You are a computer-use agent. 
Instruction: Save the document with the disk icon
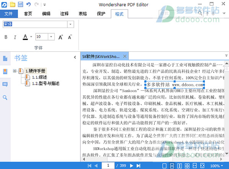point(20,4)
